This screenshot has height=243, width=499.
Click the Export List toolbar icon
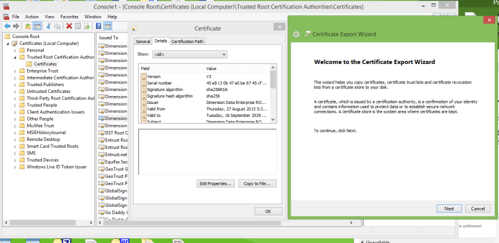click(86, 26)
